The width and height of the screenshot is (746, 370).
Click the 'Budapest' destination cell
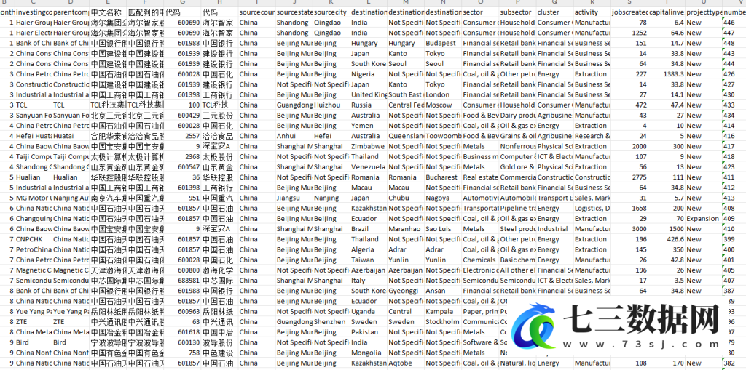click(x=443, y=43)
